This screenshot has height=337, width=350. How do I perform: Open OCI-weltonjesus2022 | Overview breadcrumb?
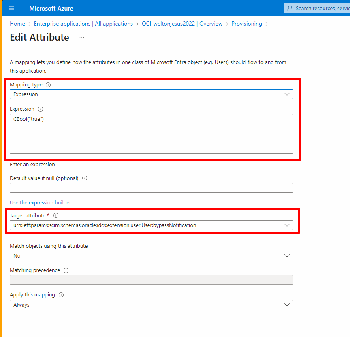click(x=182, y=24)
